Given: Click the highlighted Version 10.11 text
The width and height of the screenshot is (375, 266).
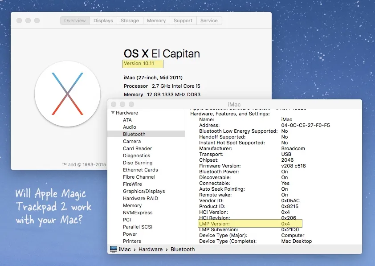Looking at the screenshot, I should (142, 64).
